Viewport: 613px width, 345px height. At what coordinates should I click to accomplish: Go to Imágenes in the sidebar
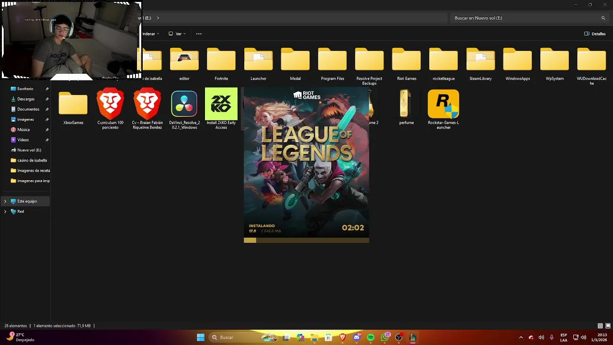pyautogui.click(x=25, y=119)
